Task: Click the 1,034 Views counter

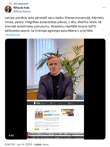Action: pos(41,145)
